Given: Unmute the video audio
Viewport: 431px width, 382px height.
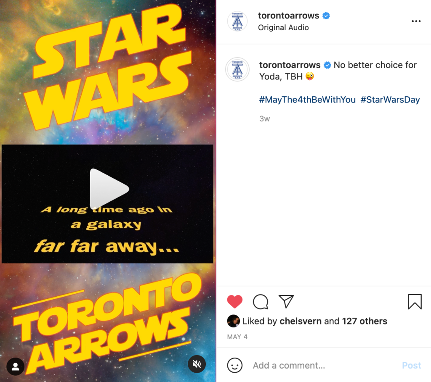Looking at the screenshot, I should tap(197, 364).
